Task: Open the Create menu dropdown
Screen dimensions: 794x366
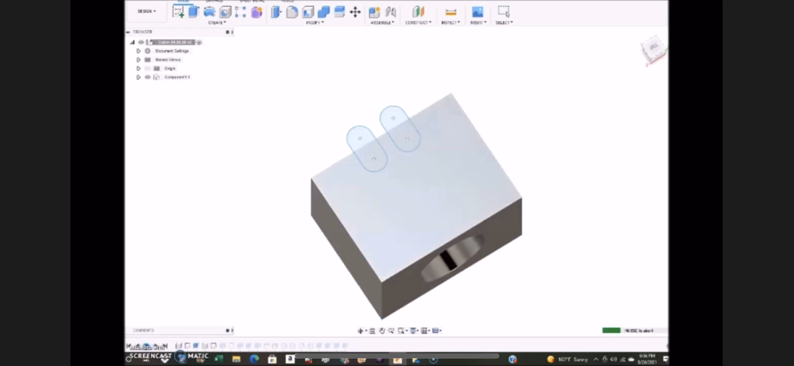Action: pos(217,22)
